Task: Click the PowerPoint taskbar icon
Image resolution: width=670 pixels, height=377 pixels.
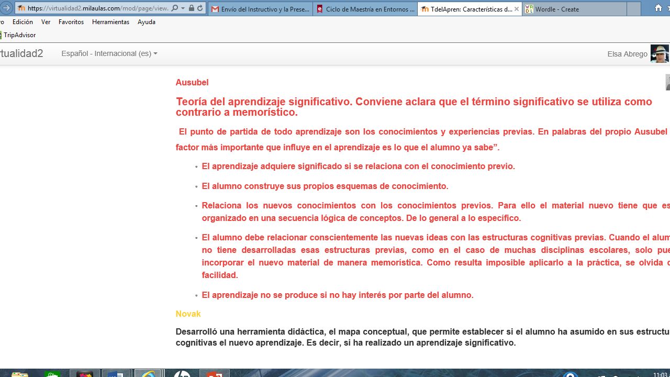Action: pos(214,373)
